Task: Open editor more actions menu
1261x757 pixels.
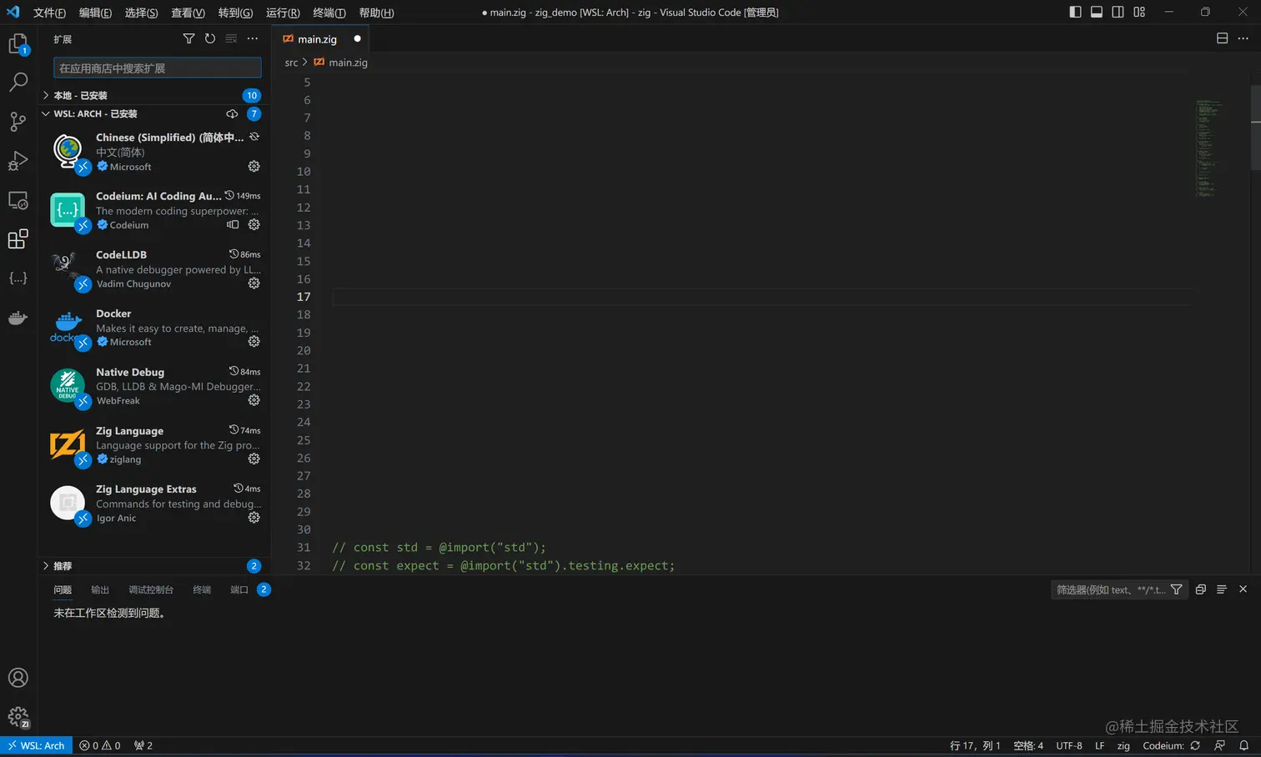Action: (x=1243, y=38)
